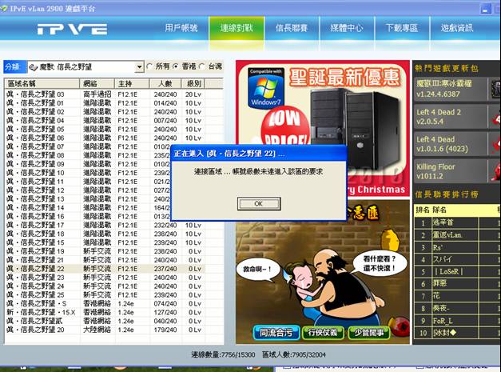Viewport: 501px width, 372px height.
Task: Open the 信長聯賽 tab
Action: click(292, 28)
